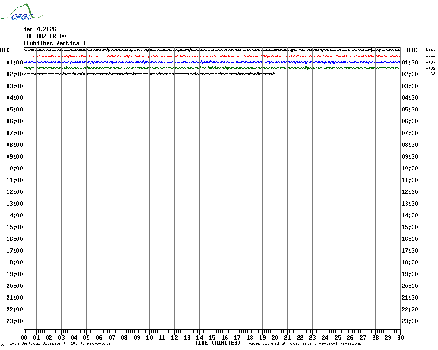
Task: Click the 'LBL HHZ FR 00' station label
Action: pos(44,36)
